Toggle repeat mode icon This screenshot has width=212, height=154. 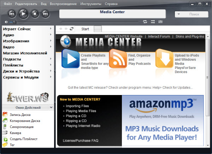tap(145, 22)
